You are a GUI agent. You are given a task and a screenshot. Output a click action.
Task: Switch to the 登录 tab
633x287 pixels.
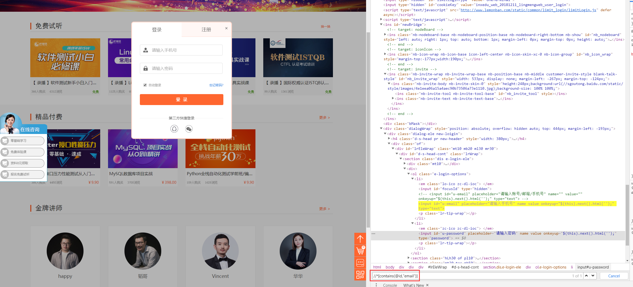pos(157,30)
